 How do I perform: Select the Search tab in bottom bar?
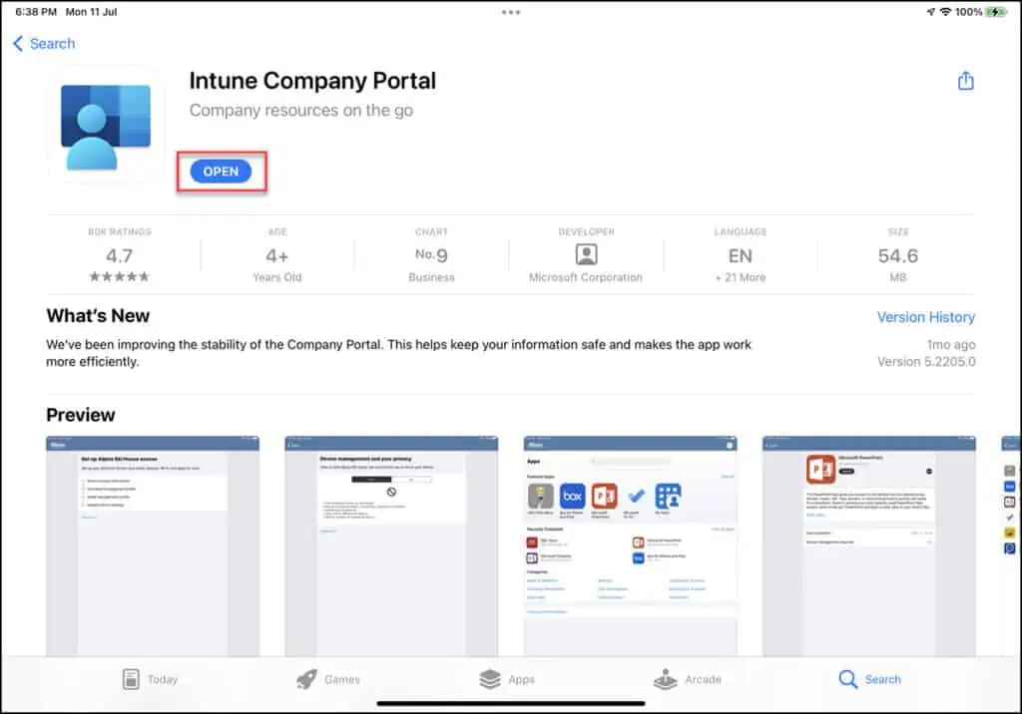pyautogui.click(x=869, y=679)
